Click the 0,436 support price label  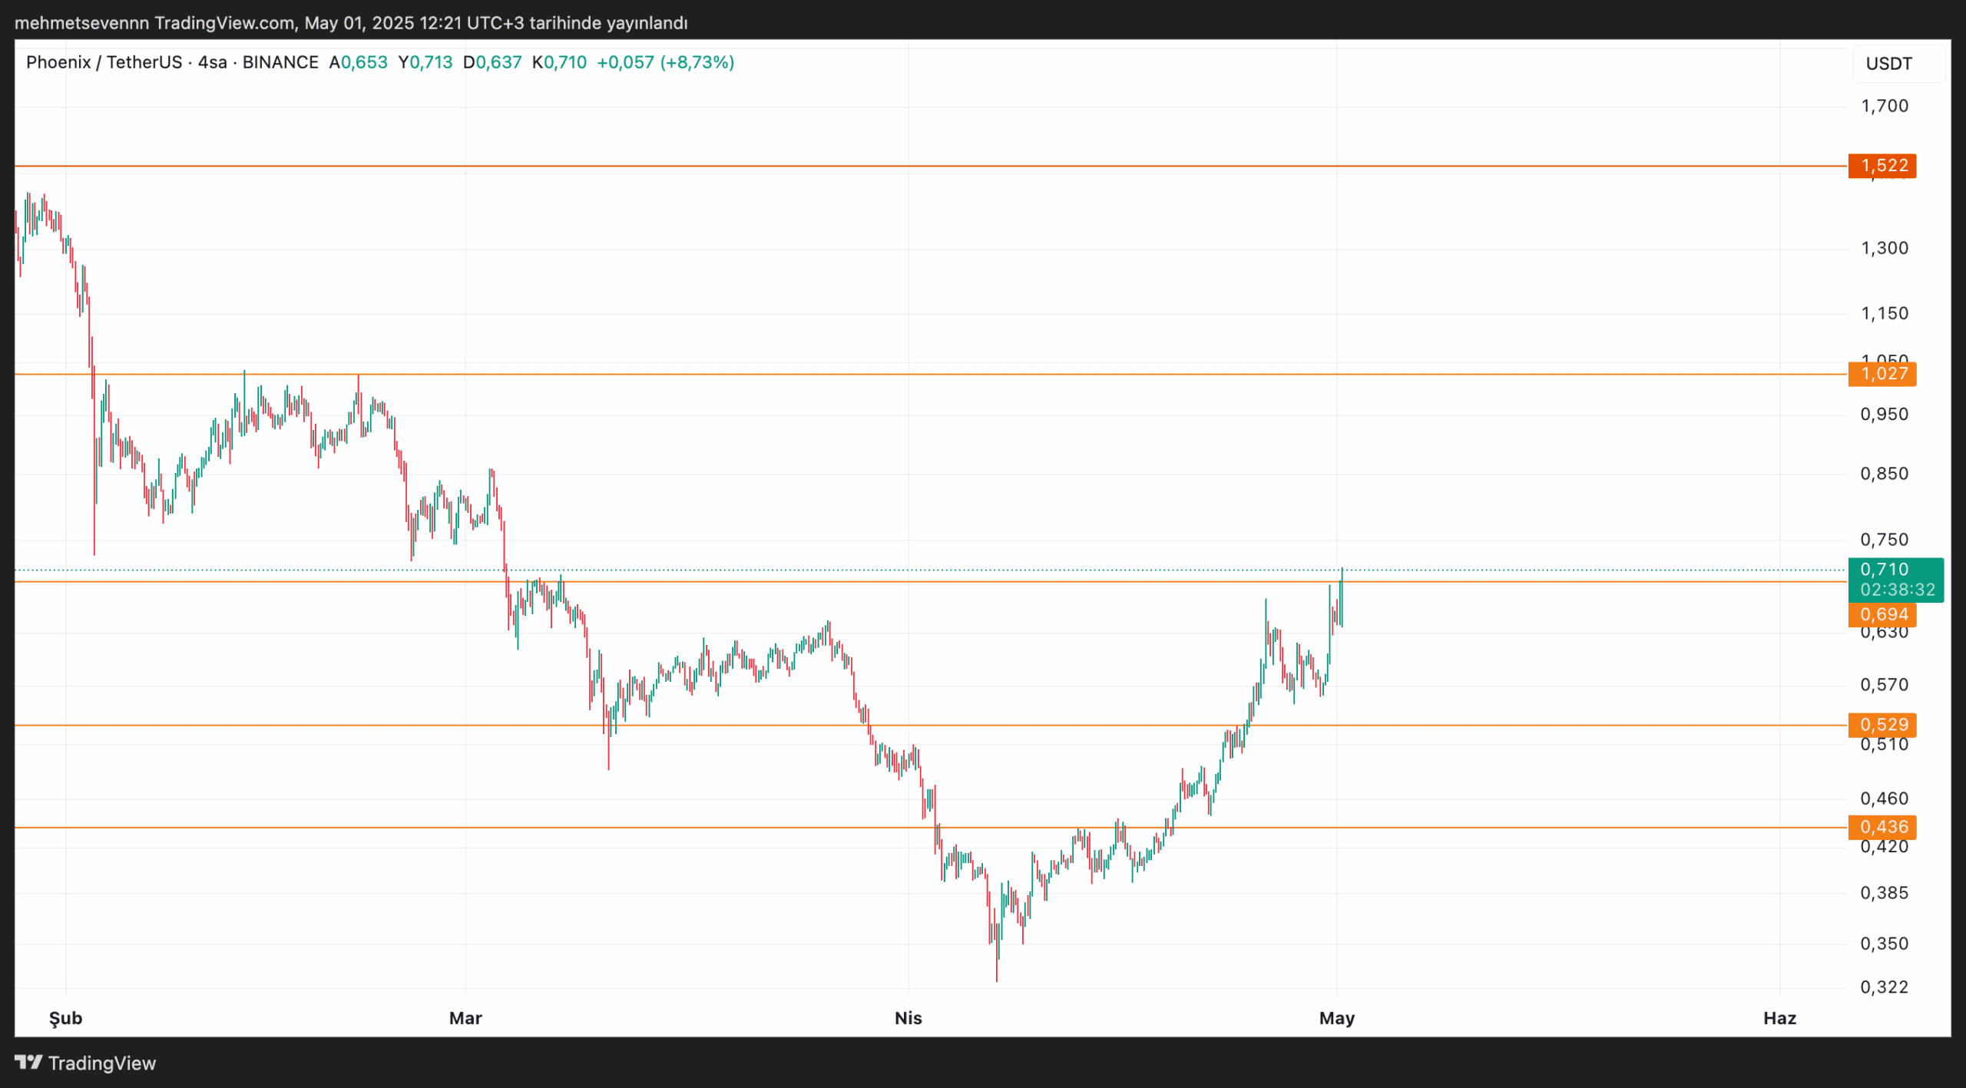(x=1883, y=827)
